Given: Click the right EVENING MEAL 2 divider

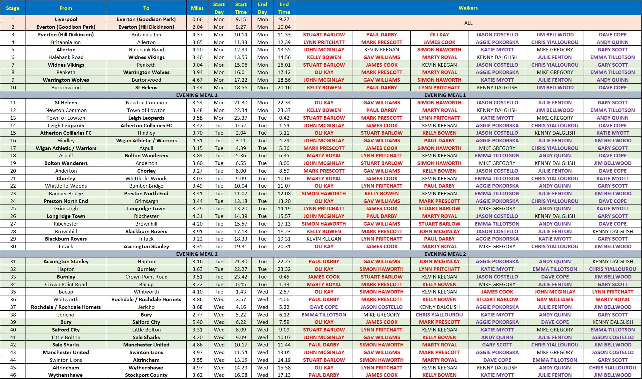Looking at the screenshot, I should pyautogui.click(x=445, y=254).
